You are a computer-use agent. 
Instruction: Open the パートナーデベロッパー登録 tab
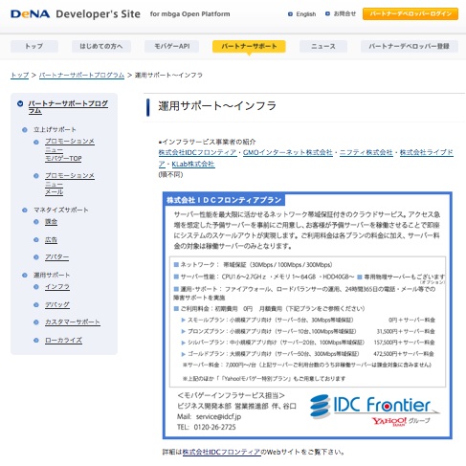tap(410, 46)
